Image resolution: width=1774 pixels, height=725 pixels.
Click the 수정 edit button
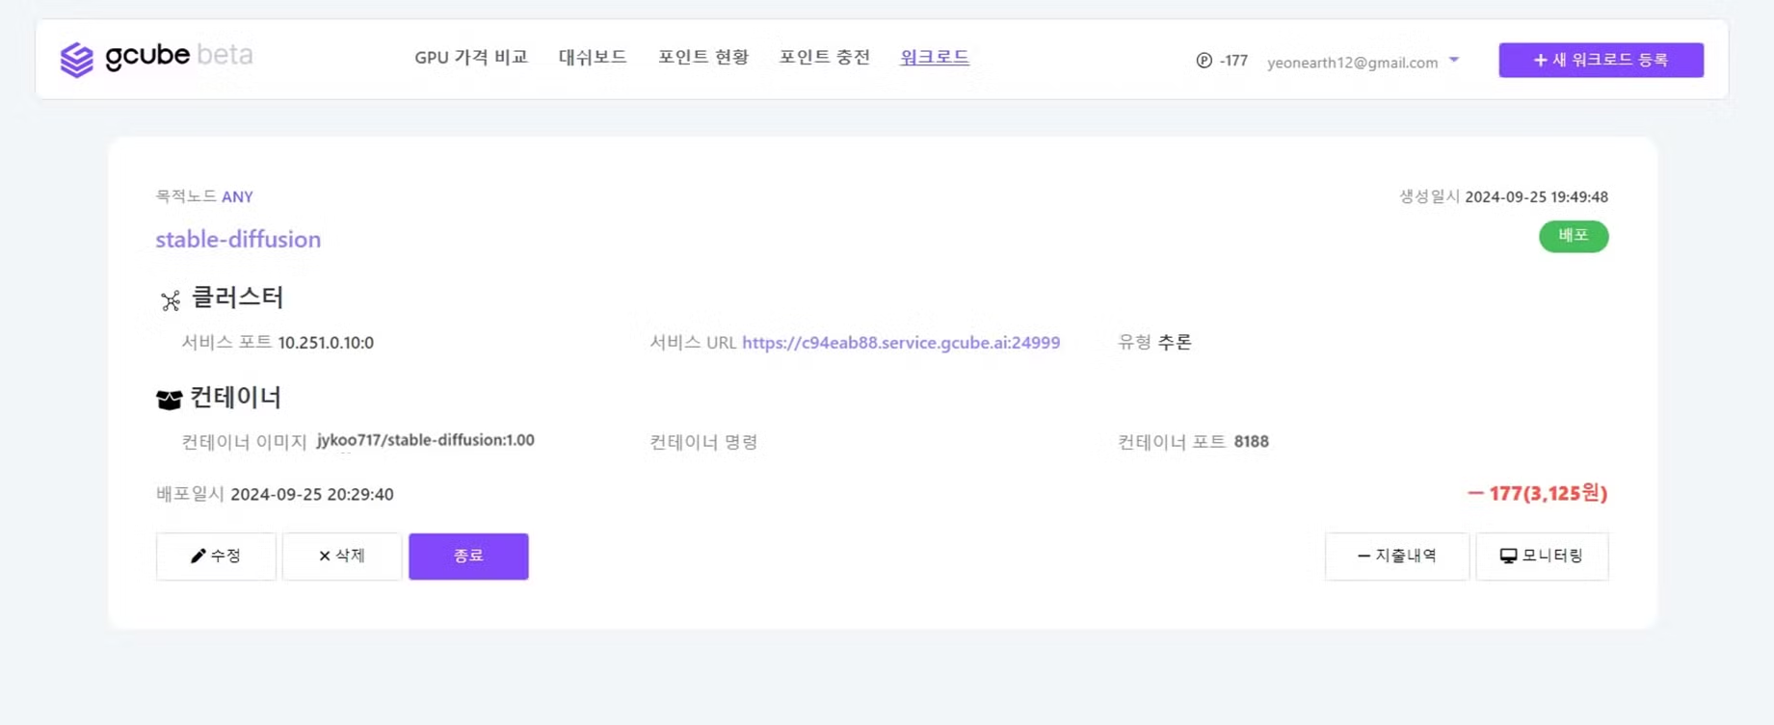(216, 556)
